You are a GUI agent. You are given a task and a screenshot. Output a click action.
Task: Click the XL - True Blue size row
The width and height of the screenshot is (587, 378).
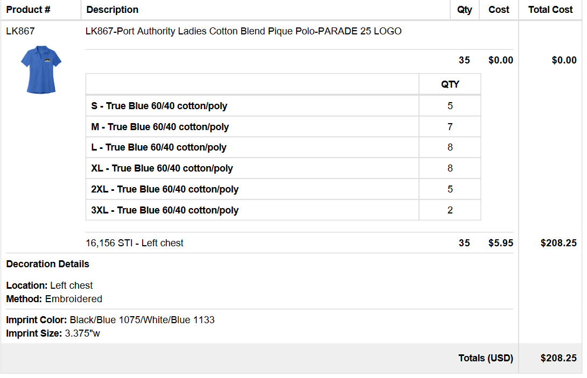point(283,168)
